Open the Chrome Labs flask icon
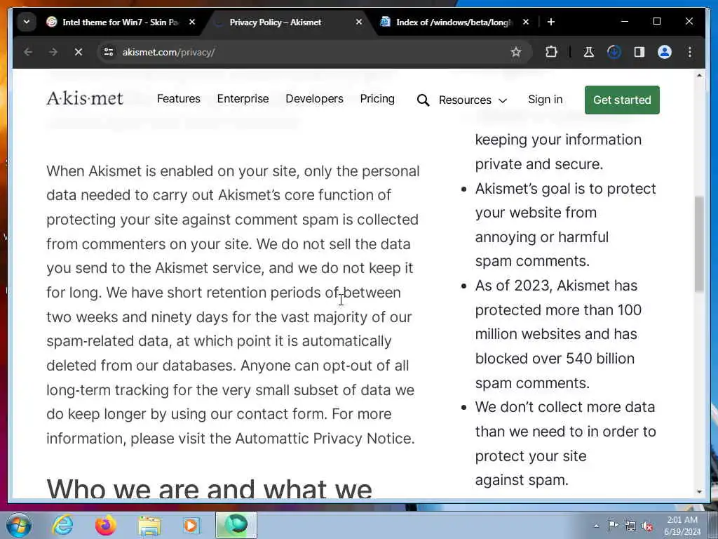 pyautogui.click(x=589, y=52)
